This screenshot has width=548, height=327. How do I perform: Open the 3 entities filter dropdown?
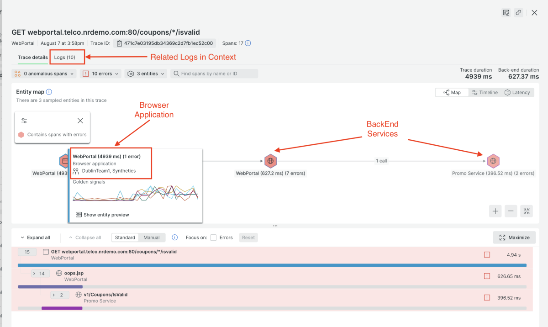click(146, 73)
